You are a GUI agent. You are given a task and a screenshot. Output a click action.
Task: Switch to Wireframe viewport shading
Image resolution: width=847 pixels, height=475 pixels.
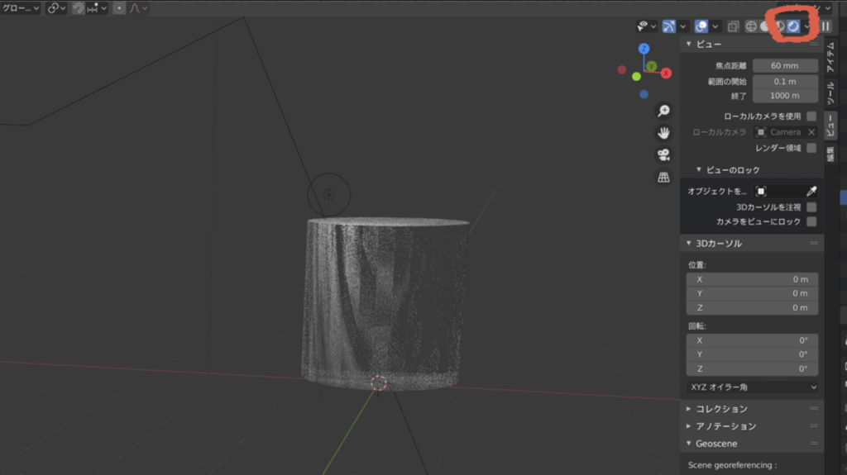click(x=751, y=26)
